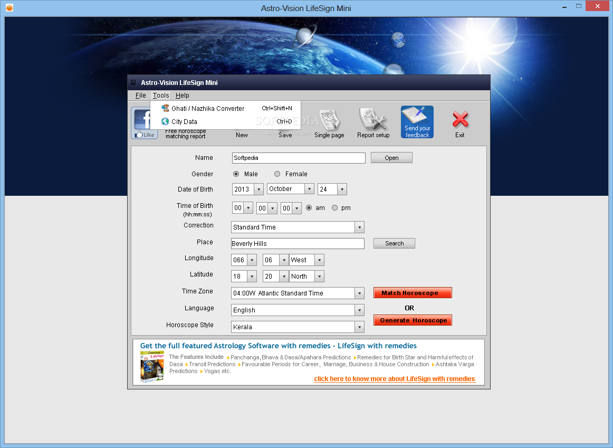Click the inner window system icon

click(133, 82)
